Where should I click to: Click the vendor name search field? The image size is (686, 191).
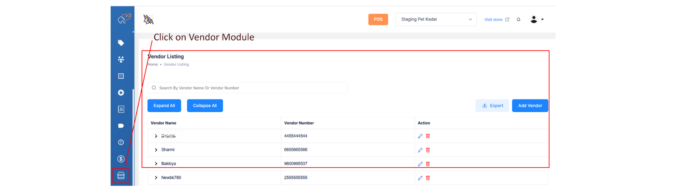pos(248,88)
